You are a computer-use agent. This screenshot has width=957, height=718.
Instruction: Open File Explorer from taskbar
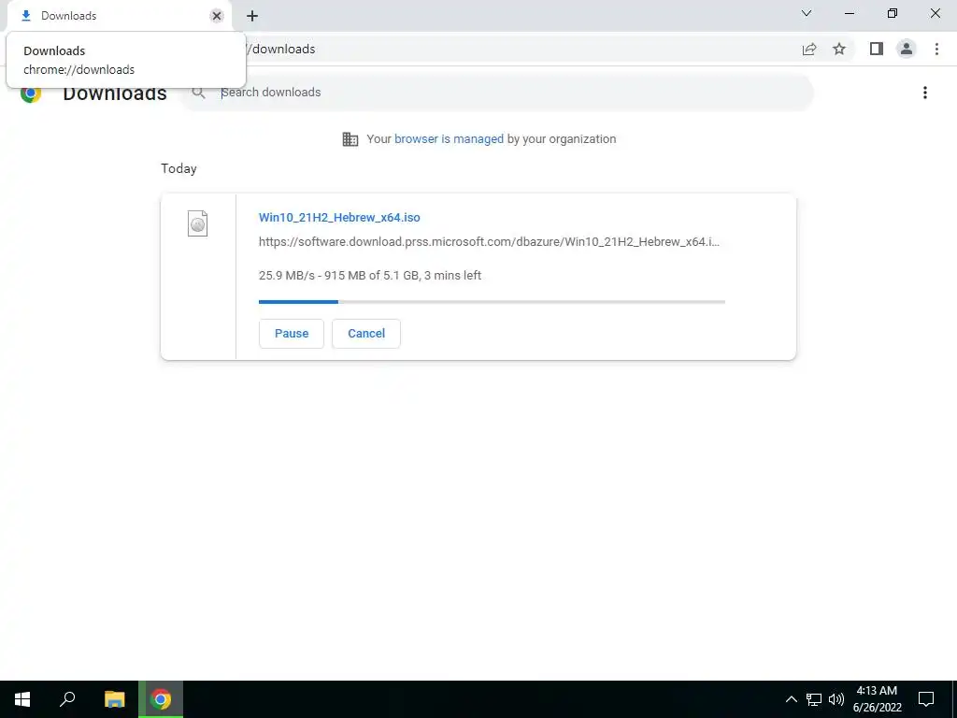(114, 699)
